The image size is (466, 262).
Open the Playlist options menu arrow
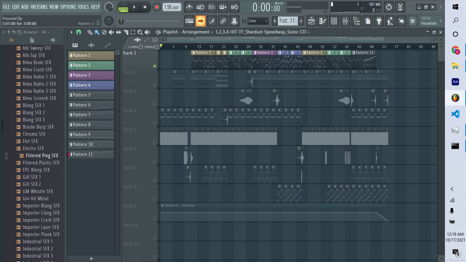coord(72,32)
